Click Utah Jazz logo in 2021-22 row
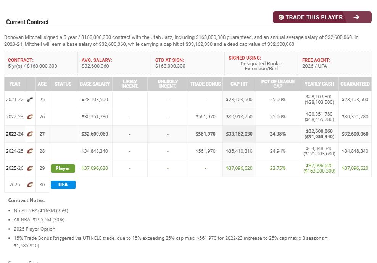 (30, 99)
